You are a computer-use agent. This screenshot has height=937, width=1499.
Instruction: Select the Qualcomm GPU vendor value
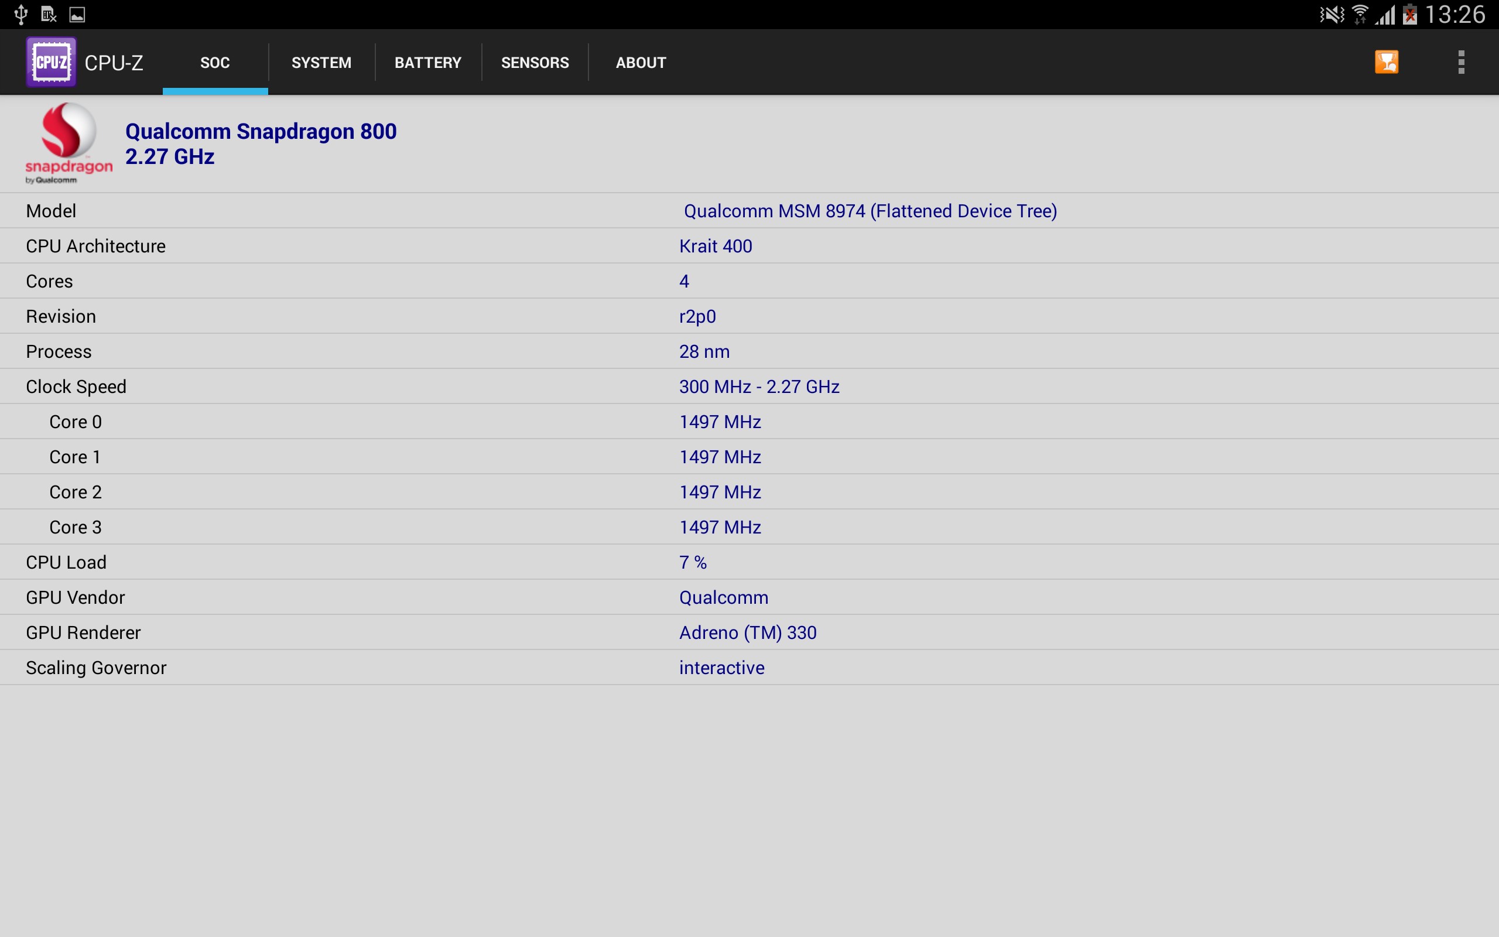point(724,597)
